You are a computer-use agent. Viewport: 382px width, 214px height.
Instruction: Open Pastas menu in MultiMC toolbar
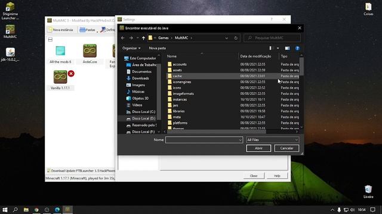tap(88, 30)
